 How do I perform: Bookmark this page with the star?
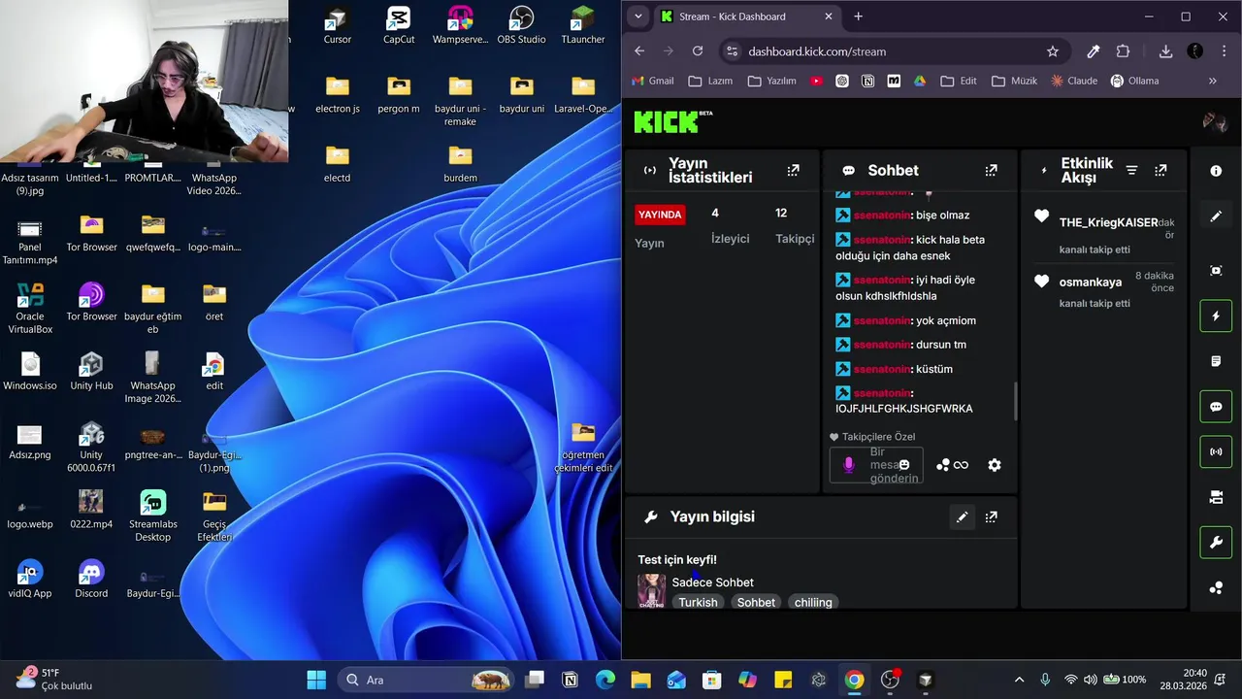[x=1053, y=51]
